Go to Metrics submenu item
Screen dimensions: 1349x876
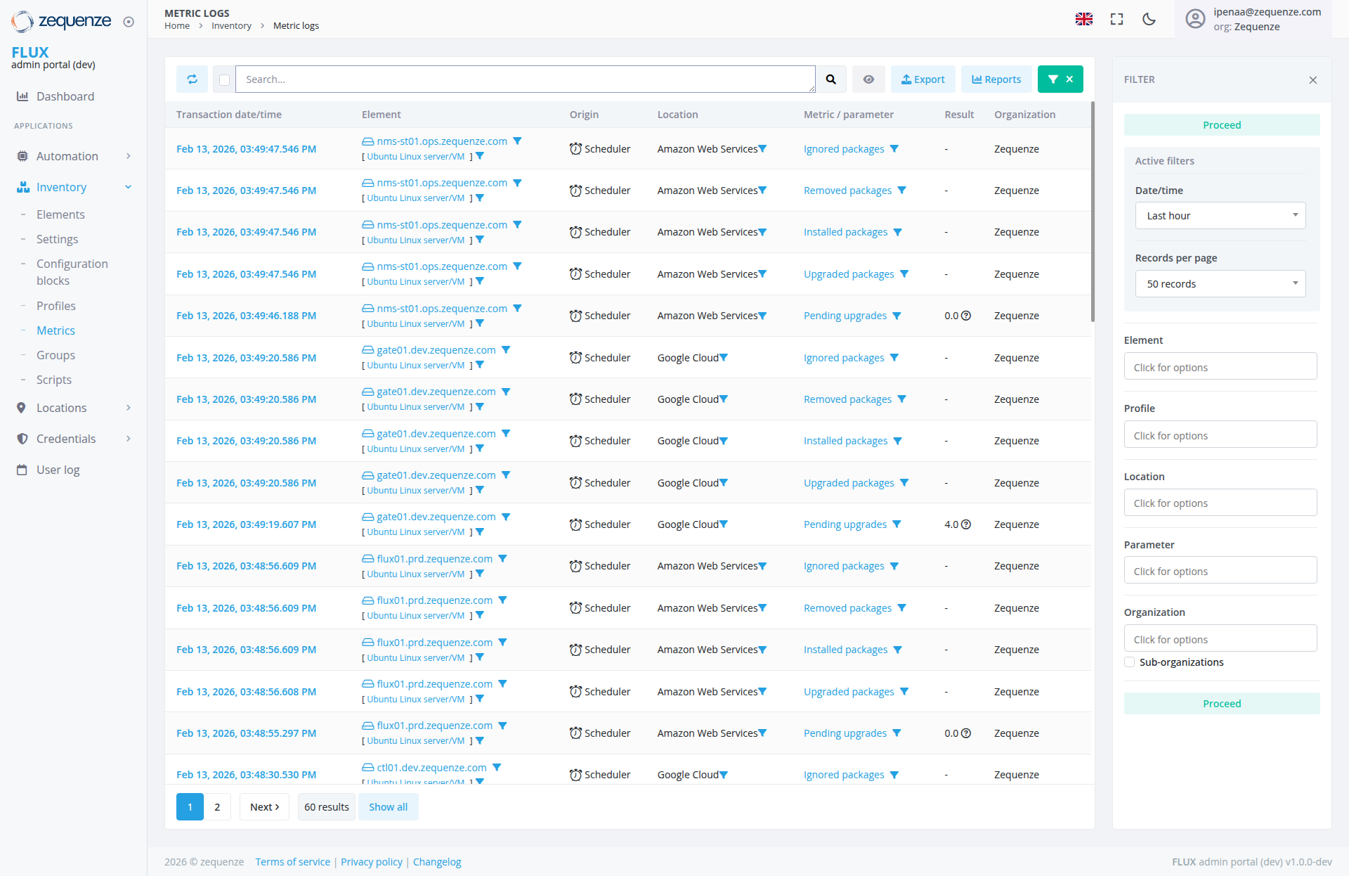coord(56,330)
